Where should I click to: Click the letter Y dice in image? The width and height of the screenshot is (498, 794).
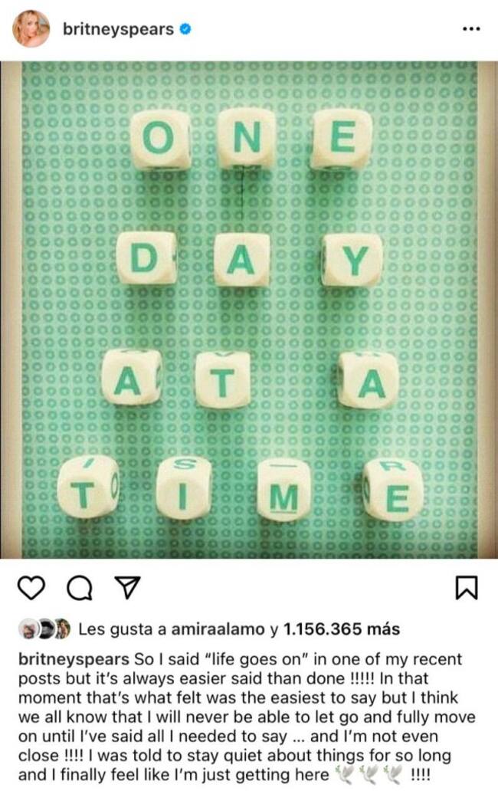point(352,259)
